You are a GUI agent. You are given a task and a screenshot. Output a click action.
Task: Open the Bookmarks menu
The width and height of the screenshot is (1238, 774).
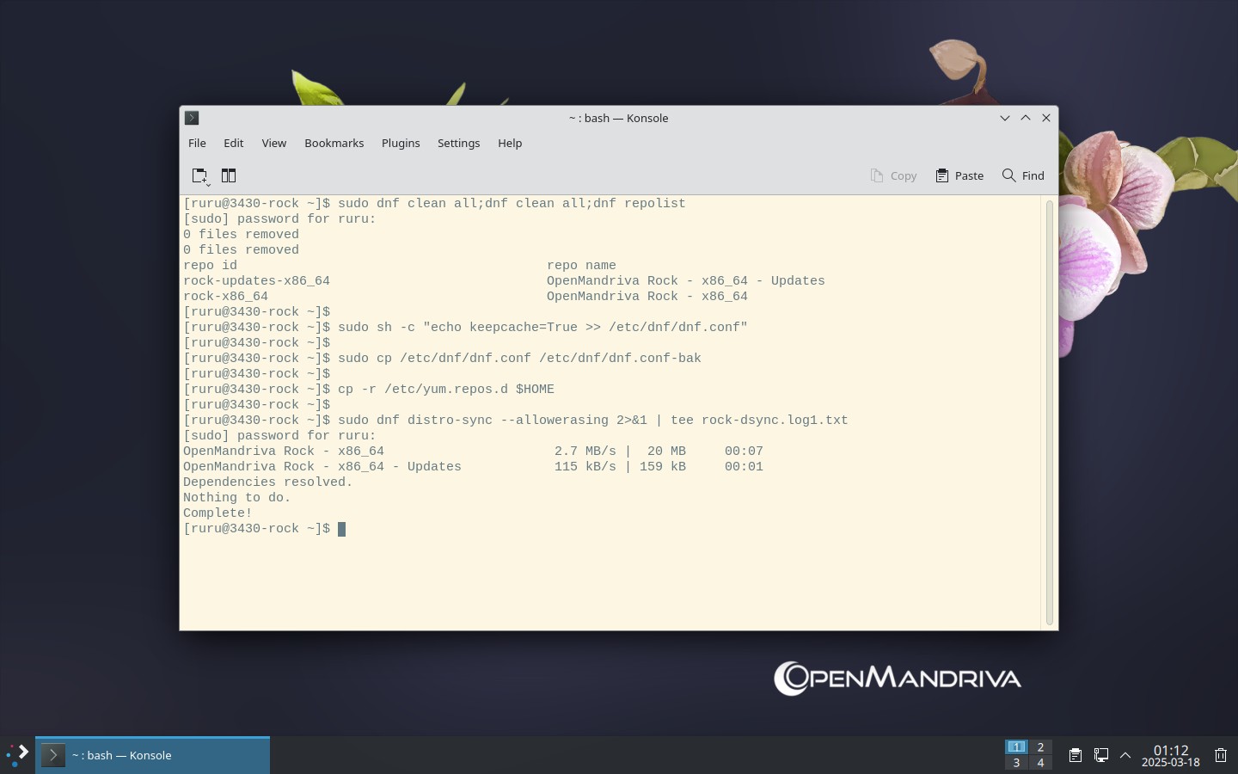(x=334, y=143)
